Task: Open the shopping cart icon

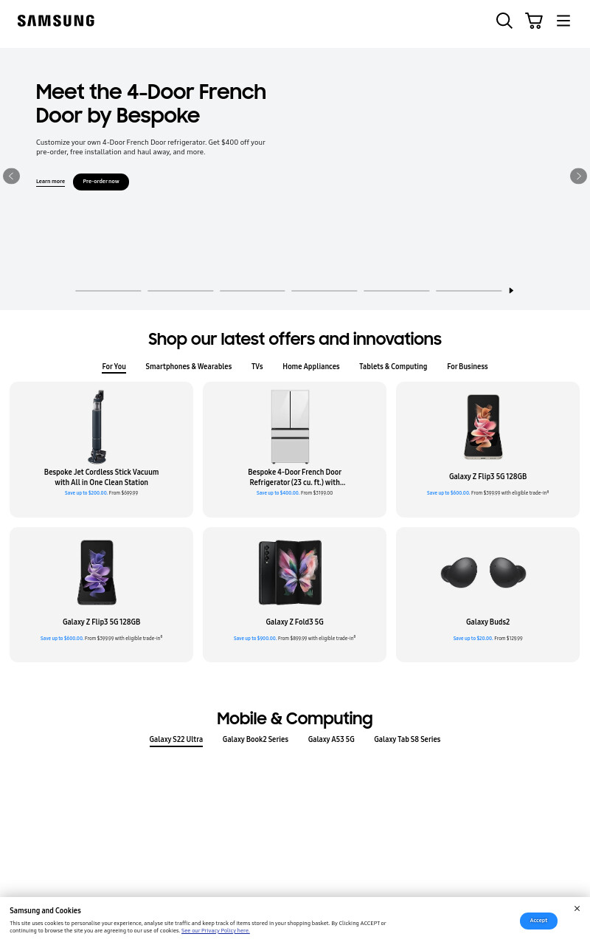Action: [534, 21]
